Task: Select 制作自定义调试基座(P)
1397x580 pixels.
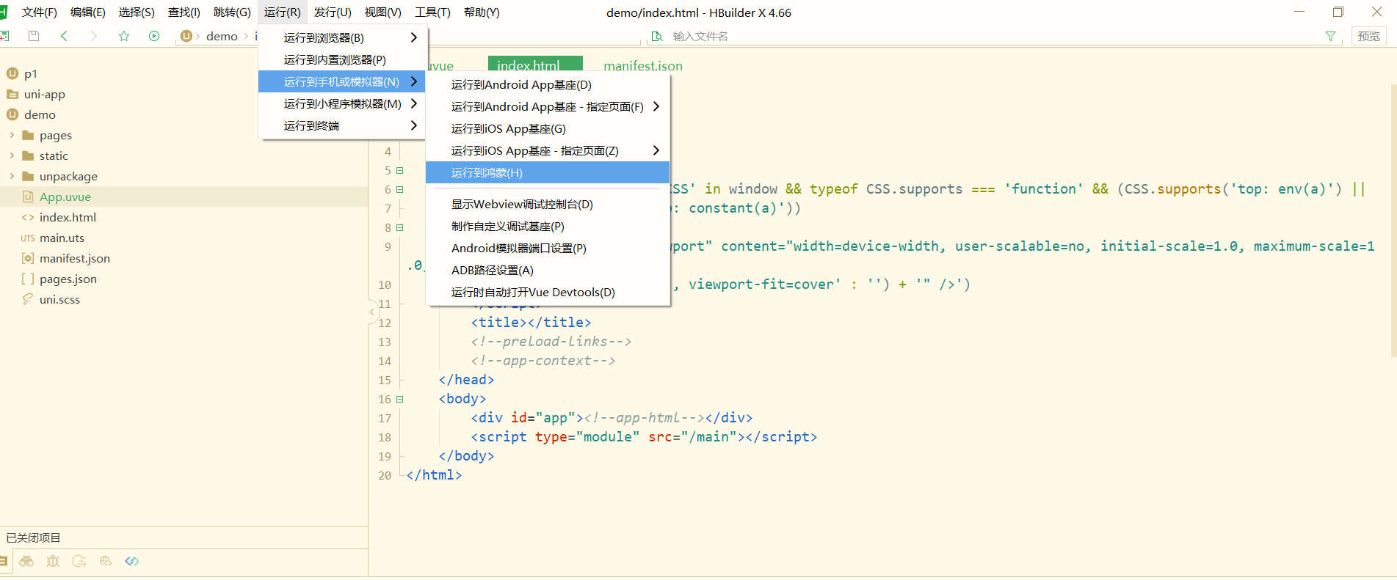Action: click(x=548, y=226)
